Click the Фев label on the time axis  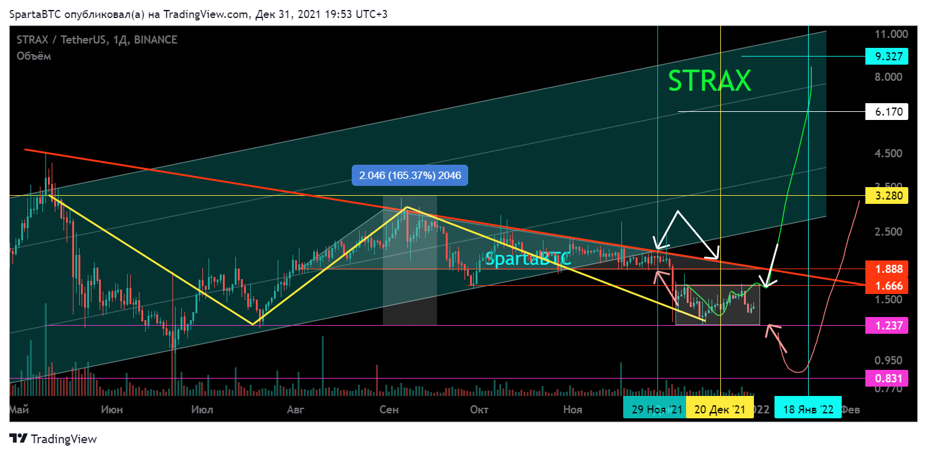pyautogui.click(x=851, y=410)
